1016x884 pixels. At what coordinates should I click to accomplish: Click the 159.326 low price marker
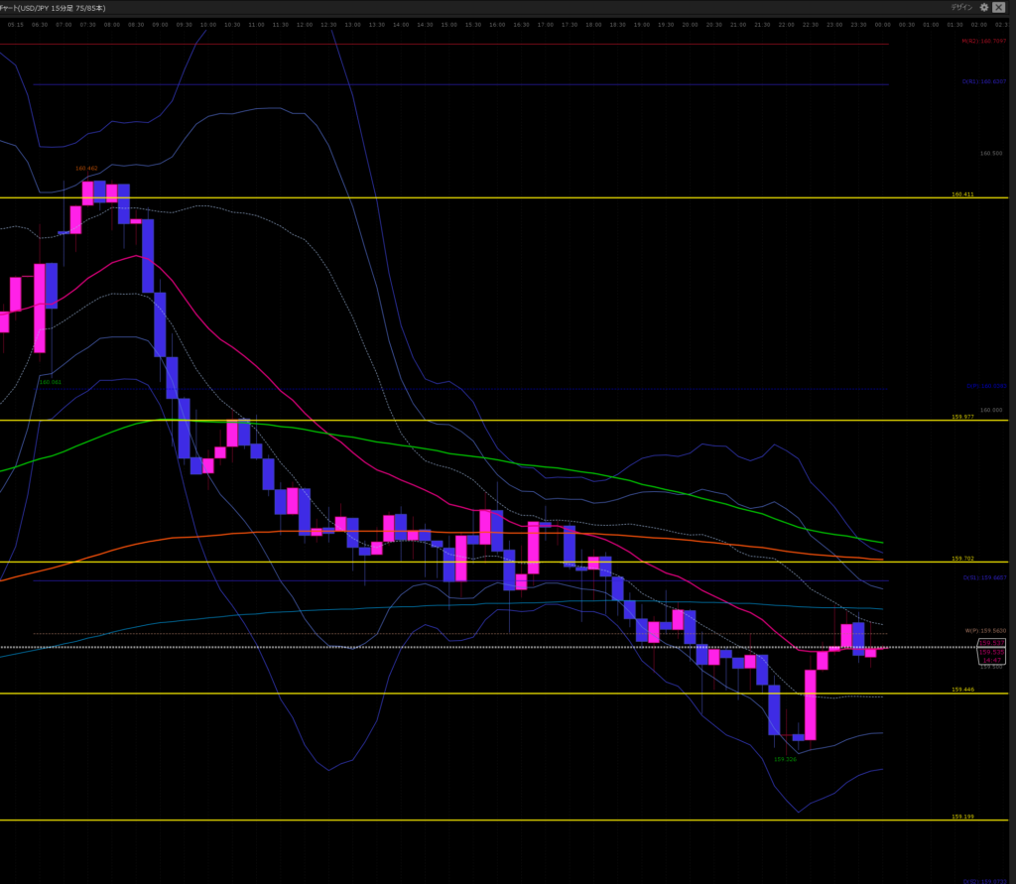click(785, 759)
